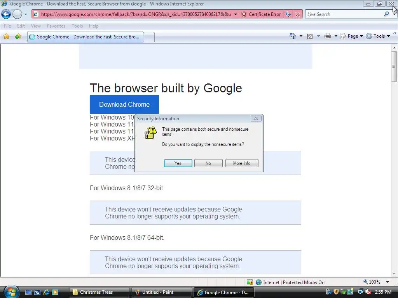Click the Download Chrome button
The height and width of the screenshot is (298, 398).
pos(124,104)
